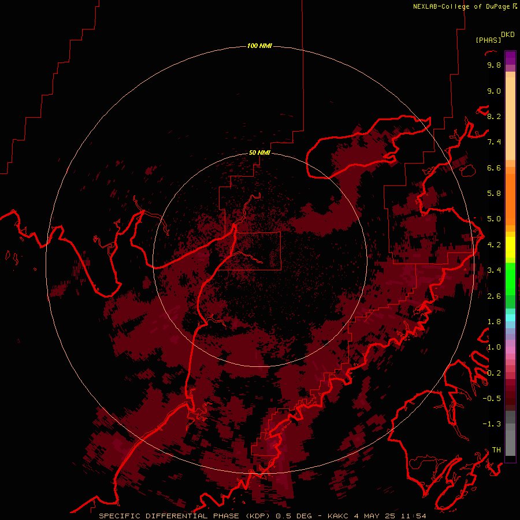Pick the purple segment atop the color bar
The height and width of the screenshot is (520, 520).
coord(510,58)
